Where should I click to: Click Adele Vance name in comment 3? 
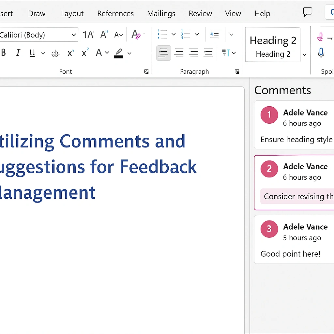pos(305,227)
